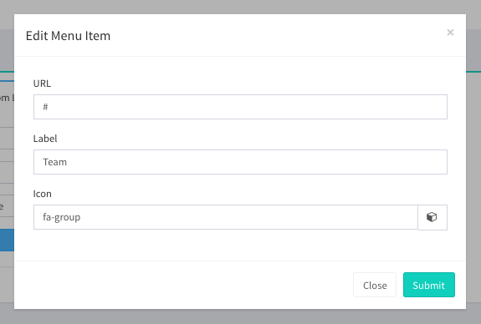This screenshot has width=481, height=324.
Task: Click the Close button in the footer
Action: tap(375, 285)
